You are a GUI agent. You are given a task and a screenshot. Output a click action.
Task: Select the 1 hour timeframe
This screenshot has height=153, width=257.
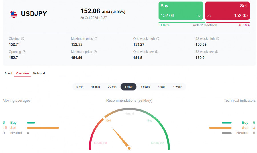coord(128,87)
